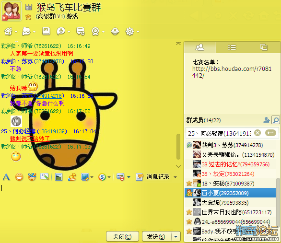
Task: Click the underlined ID 136419139 in chat
Action: coord(52,131)
